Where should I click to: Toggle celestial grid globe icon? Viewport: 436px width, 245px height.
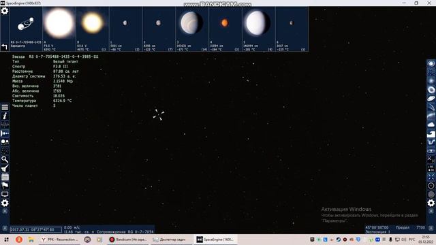(x=431, y=195)
